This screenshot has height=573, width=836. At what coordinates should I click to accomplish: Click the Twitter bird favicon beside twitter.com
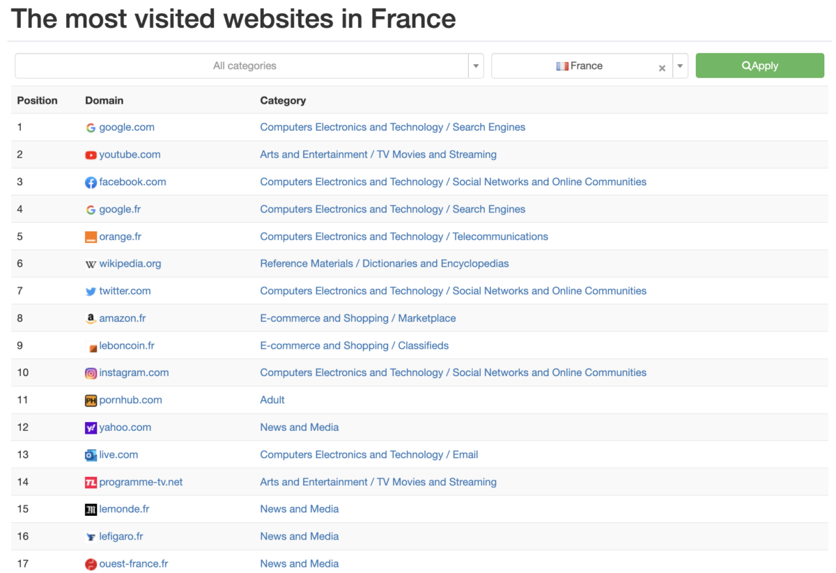[91, 292]
